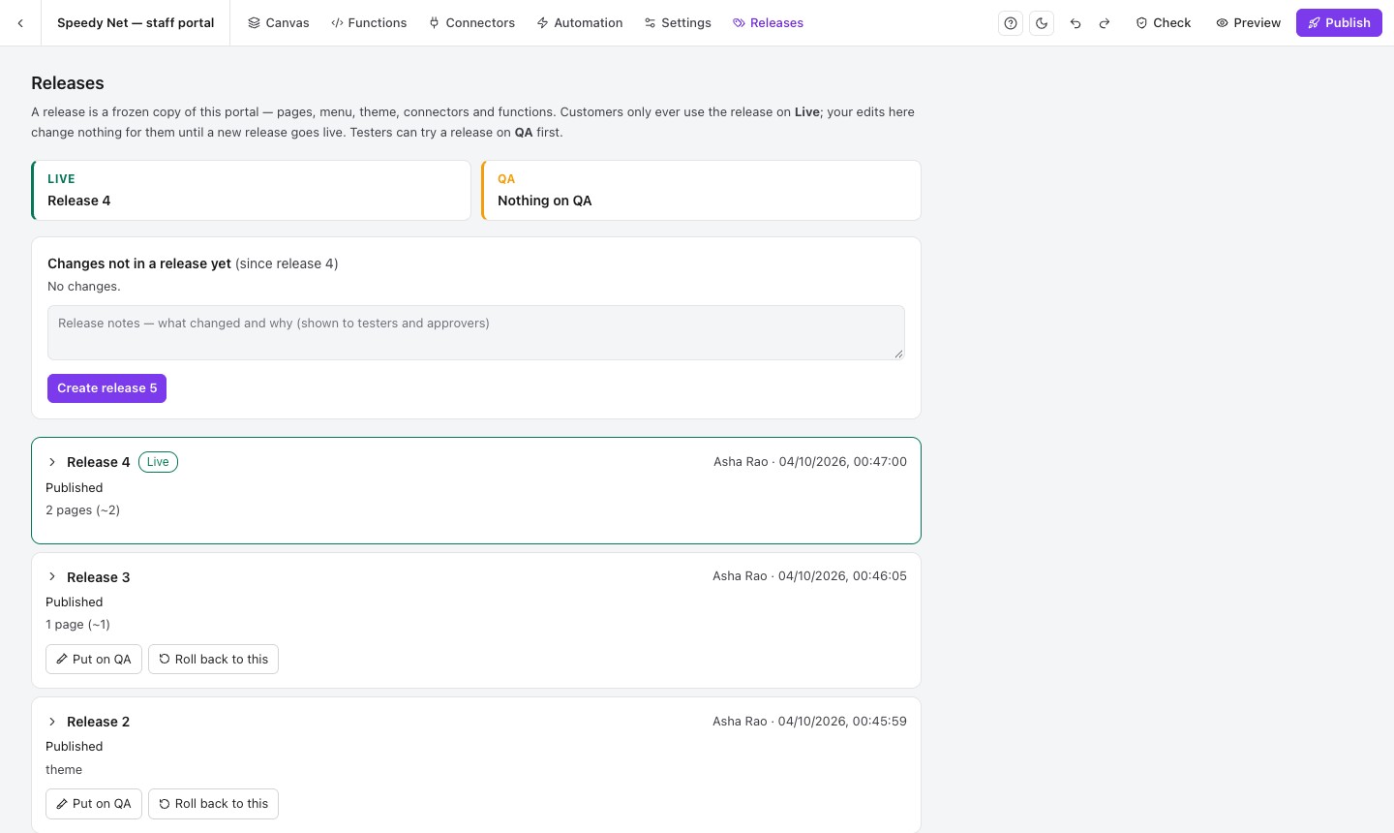The height and width of the screenshot is (833, 1394).
Task: Click the Create release 5 button
Action: pyautogui.click(x=106, y=388)
